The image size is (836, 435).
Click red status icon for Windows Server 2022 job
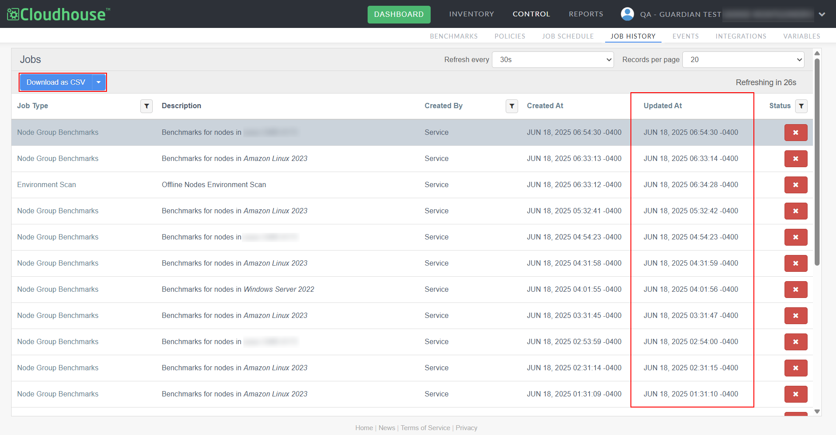coord(796,290)
